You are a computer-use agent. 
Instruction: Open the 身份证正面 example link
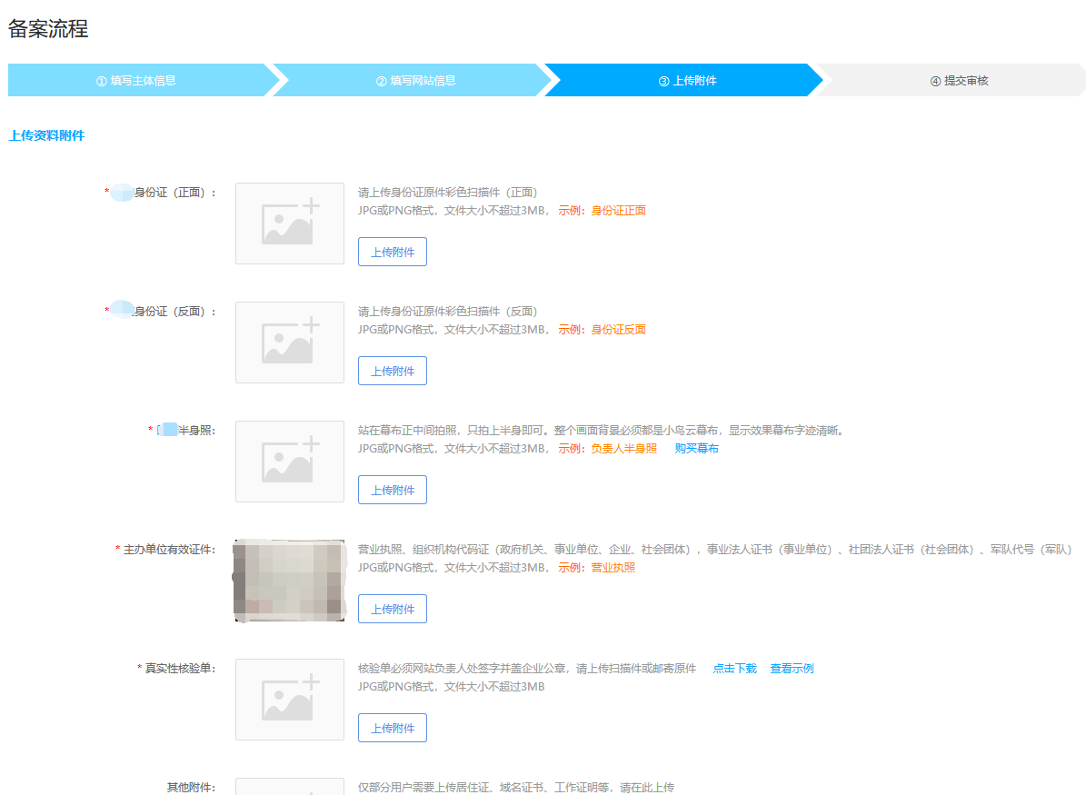pyautogui.click(x=618, y=211)
